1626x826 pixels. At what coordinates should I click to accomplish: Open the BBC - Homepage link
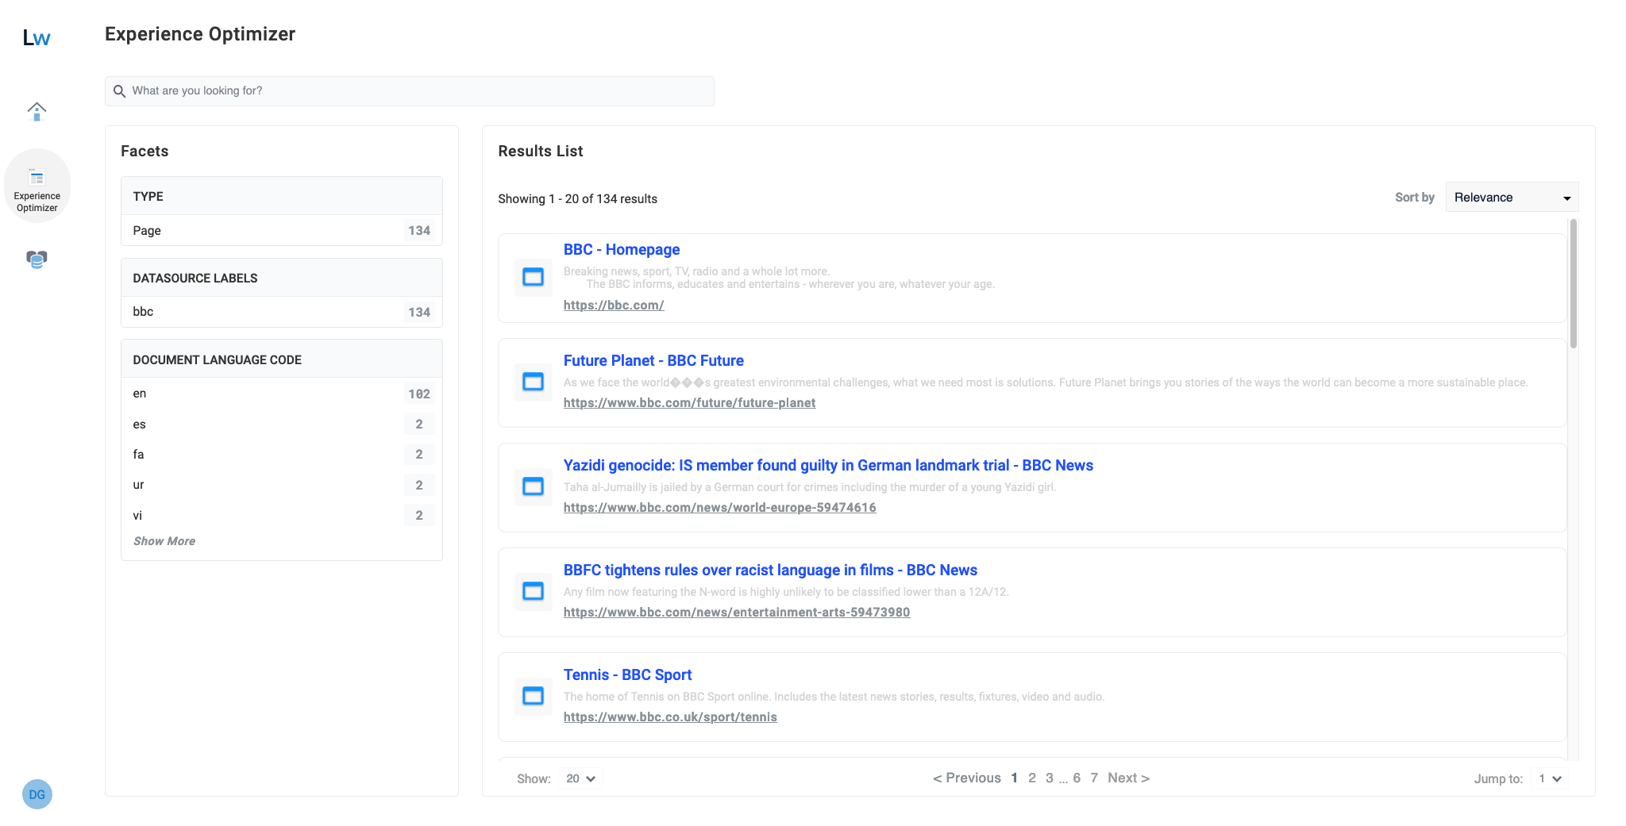(621, 249)
